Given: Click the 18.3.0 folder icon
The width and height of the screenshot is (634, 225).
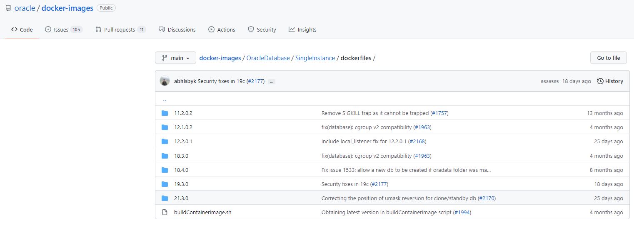Looking at the screenshot, I should (165, 156).
